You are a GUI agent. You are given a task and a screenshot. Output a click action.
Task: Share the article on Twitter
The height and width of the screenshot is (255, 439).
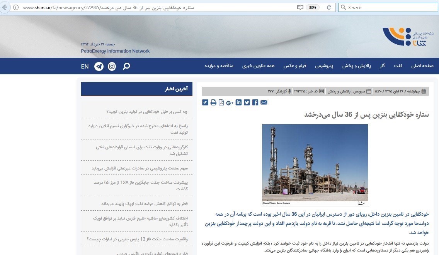pyautogui.click(x=247, y=102)
